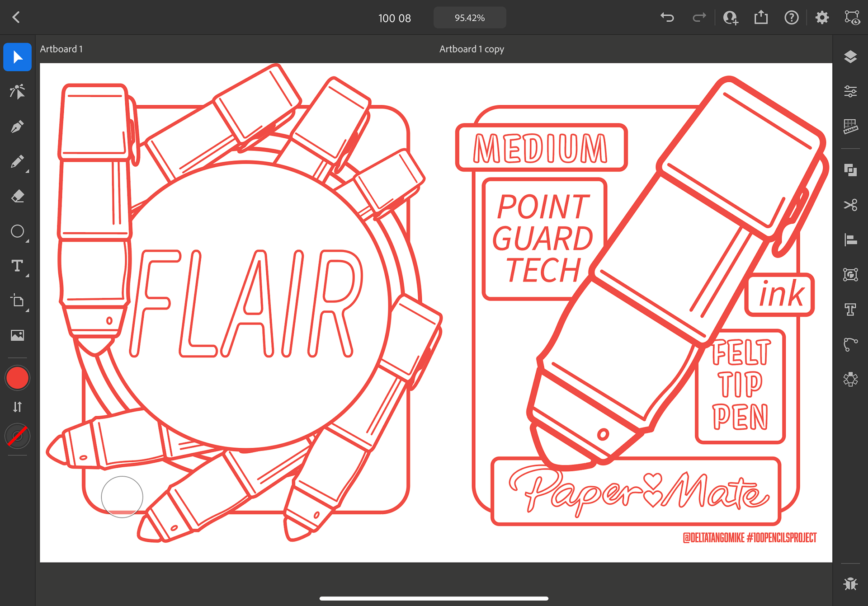Swap fill and stroke colors
This screenshot has height=606, width=868.
18,407
